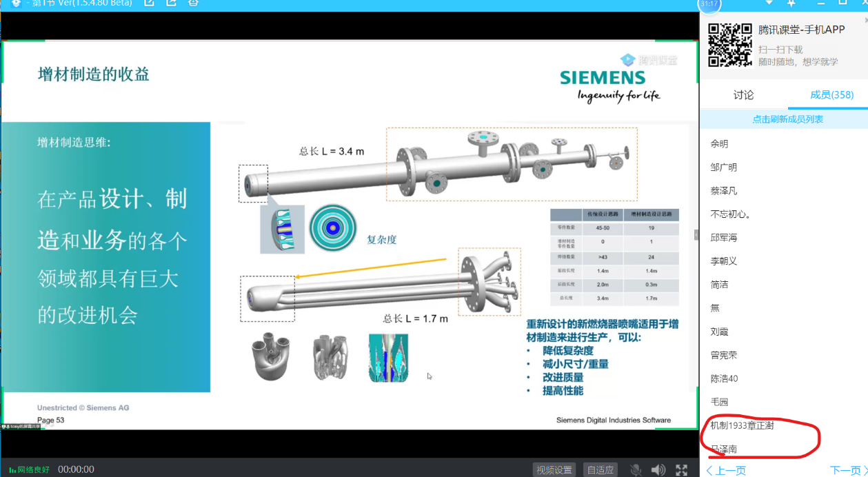Select member 余明 in the list
868x477 pixels.
pyautogui.click(x=719, y=143)
